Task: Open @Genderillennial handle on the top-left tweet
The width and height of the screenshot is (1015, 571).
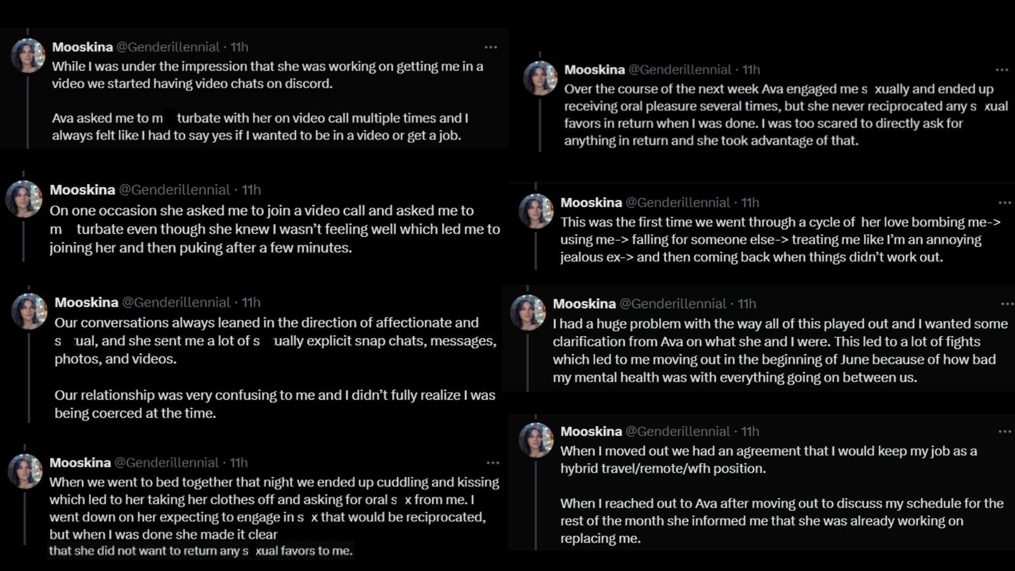Action: [168, 47]
